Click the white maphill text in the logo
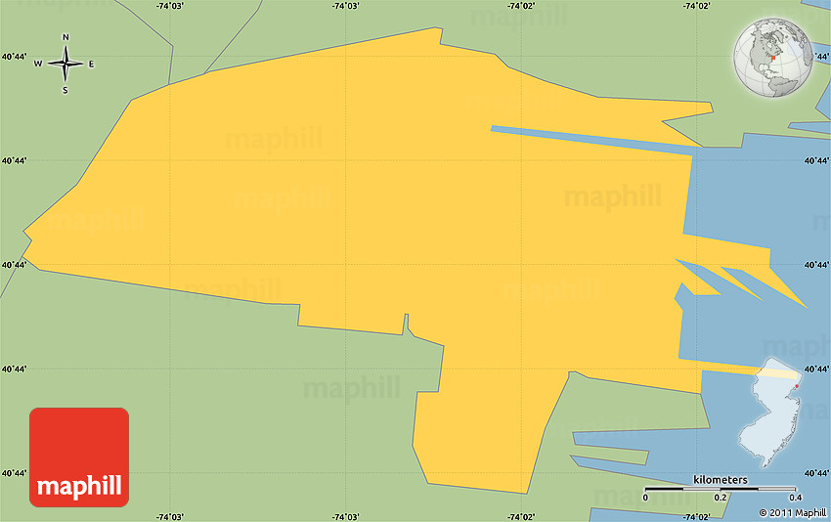The height and width of the screenshot is (522, 831). click(x=79, y=486)
